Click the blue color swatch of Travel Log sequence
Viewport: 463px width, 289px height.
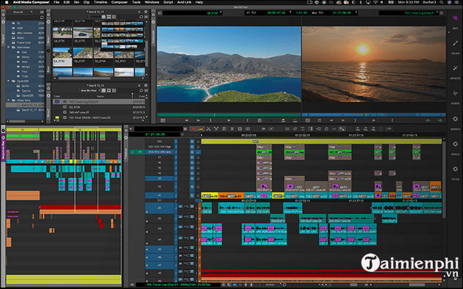(57, 102)
